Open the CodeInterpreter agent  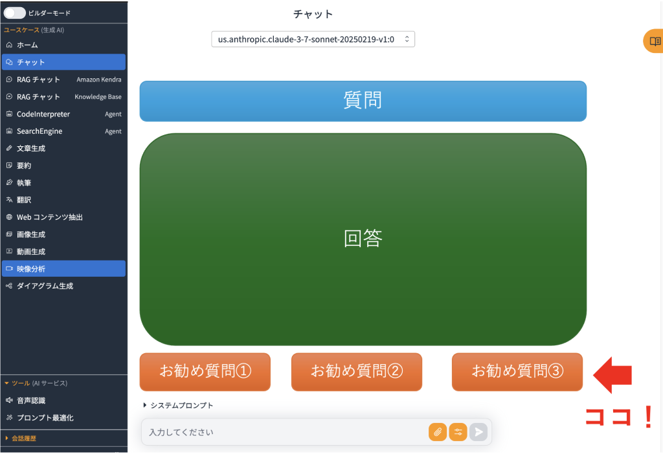tap(64, 114)
